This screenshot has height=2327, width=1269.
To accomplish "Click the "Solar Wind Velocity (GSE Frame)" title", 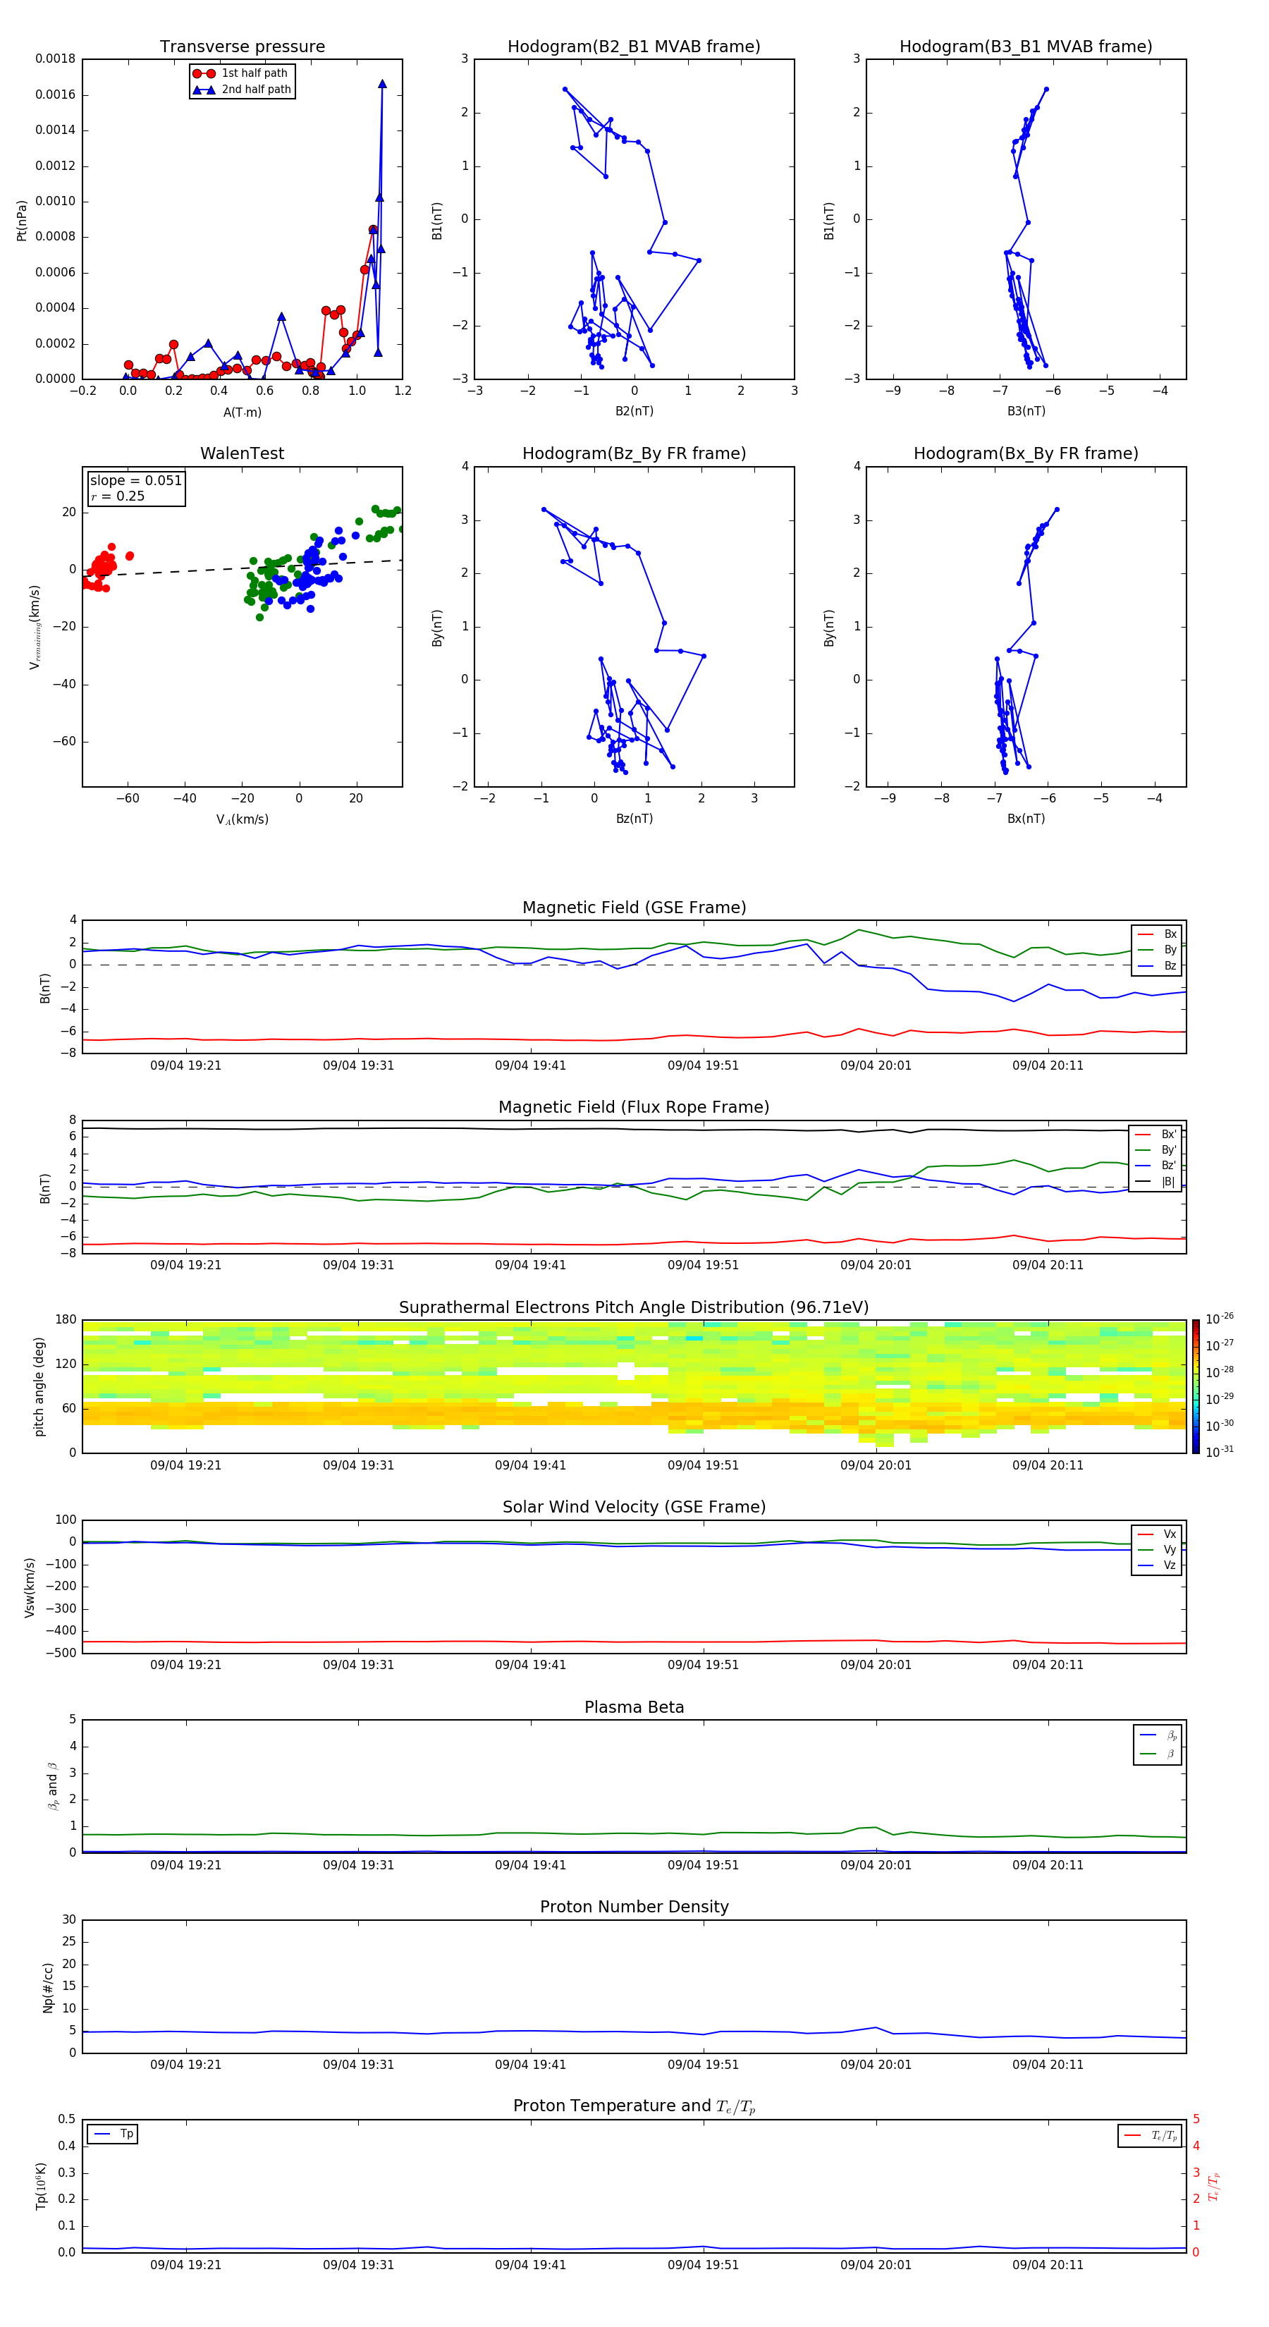I will [634, 1507].
